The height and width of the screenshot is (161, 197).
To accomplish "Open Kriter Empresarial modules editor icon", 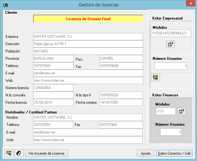I will click(x=170, y=44).
